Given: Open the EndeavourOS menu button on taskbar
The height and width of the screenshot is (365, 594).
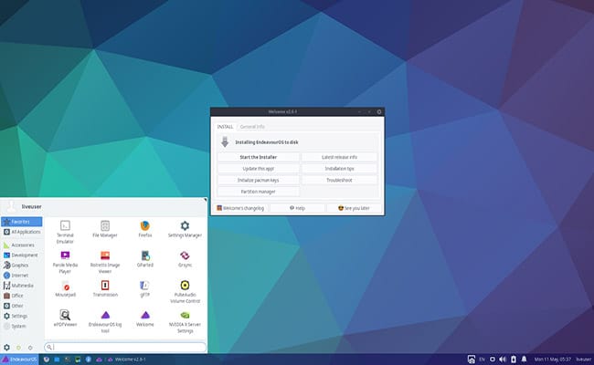Looking at the screenshot, I should 19,360.
